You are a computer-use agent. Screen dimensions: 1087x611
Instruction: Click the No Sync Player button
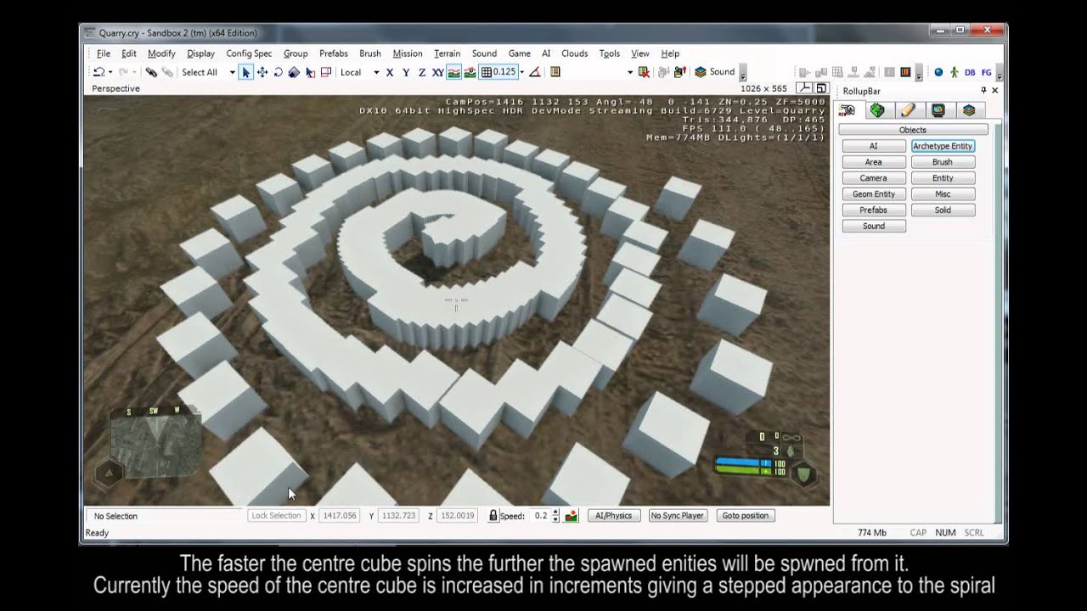678,516
